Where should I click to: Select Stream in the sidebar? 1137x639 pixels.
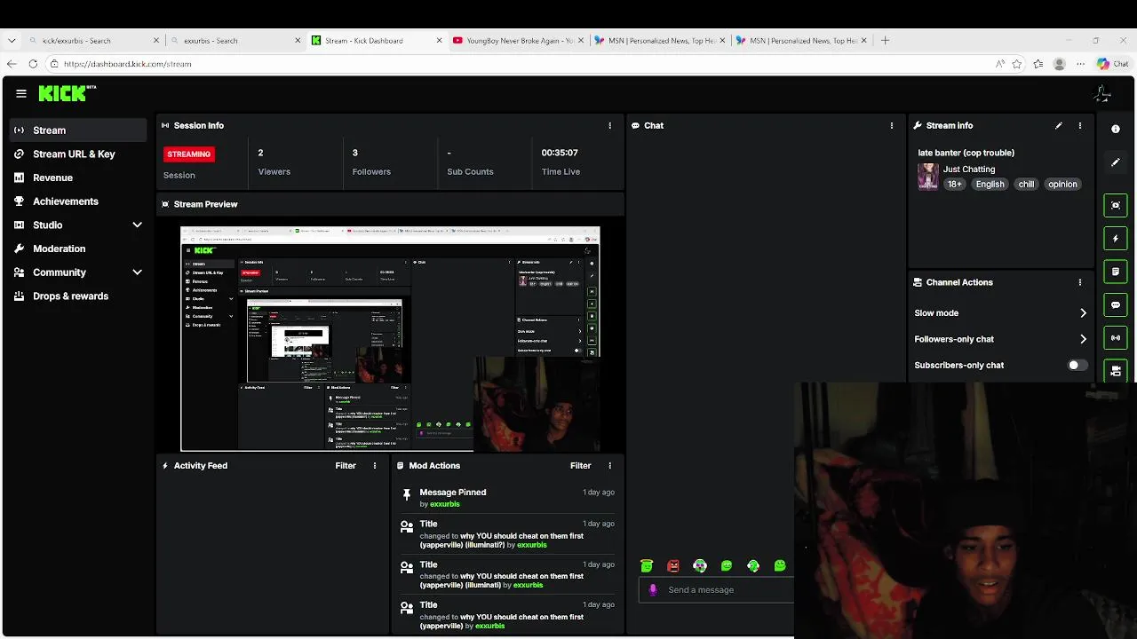[x=78, y=130]
